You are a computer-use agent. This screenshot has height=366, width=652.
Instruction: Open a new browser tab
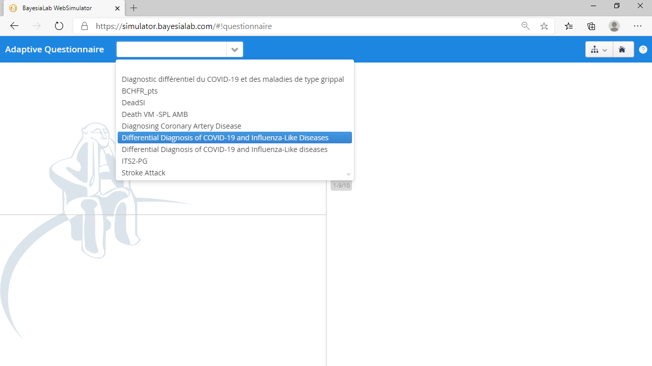(x=134, y=8)
